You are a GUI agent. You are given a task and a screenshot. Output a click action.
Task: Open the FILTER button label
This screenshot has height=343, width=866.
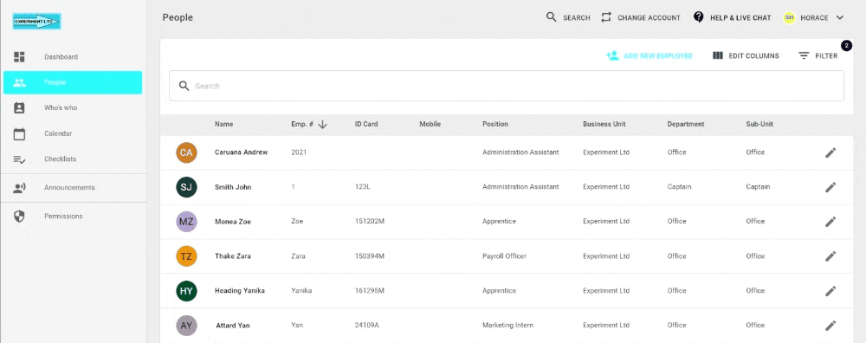(x=826, y=55)
